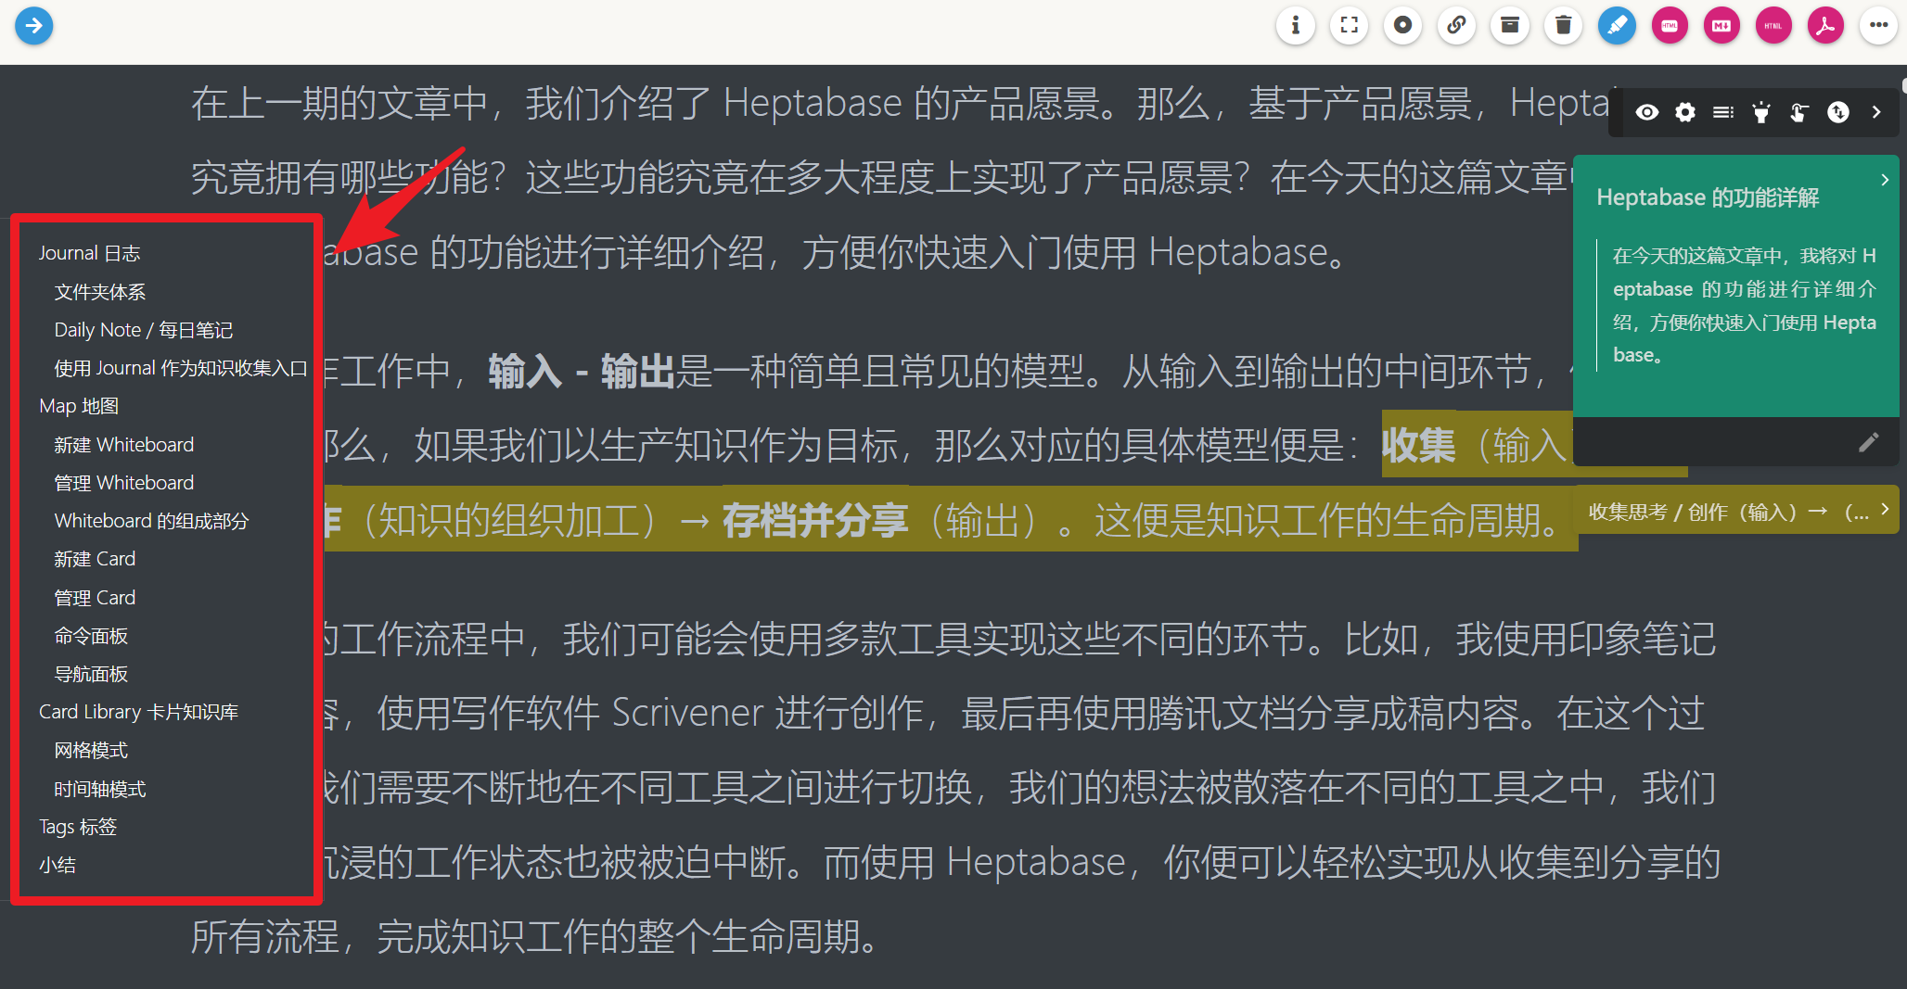Toggle annotation visibility with the eye icon

pyautogui.click(x=1647, y=112)
